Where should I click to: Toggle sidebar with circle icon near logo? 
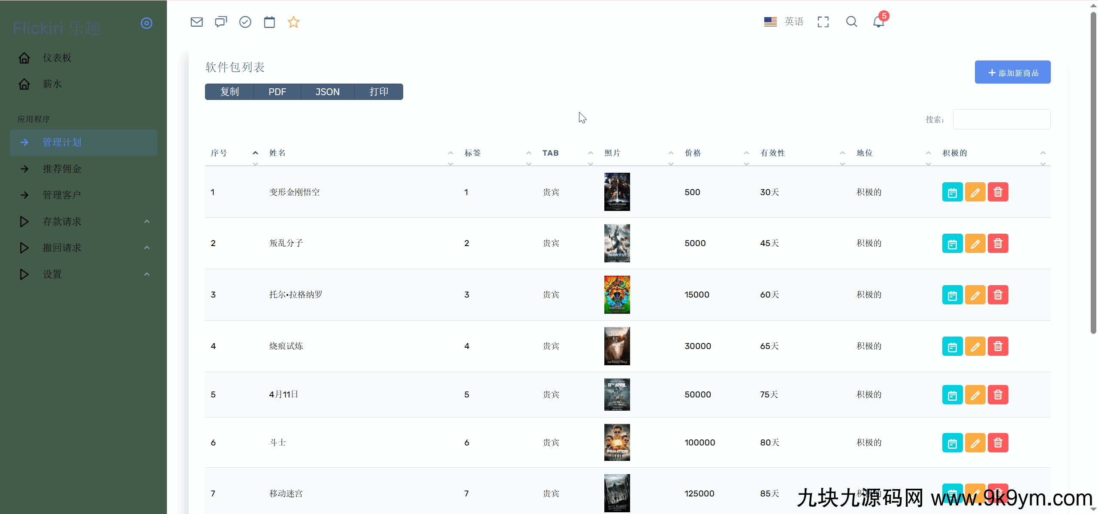(x=147, y=23)
